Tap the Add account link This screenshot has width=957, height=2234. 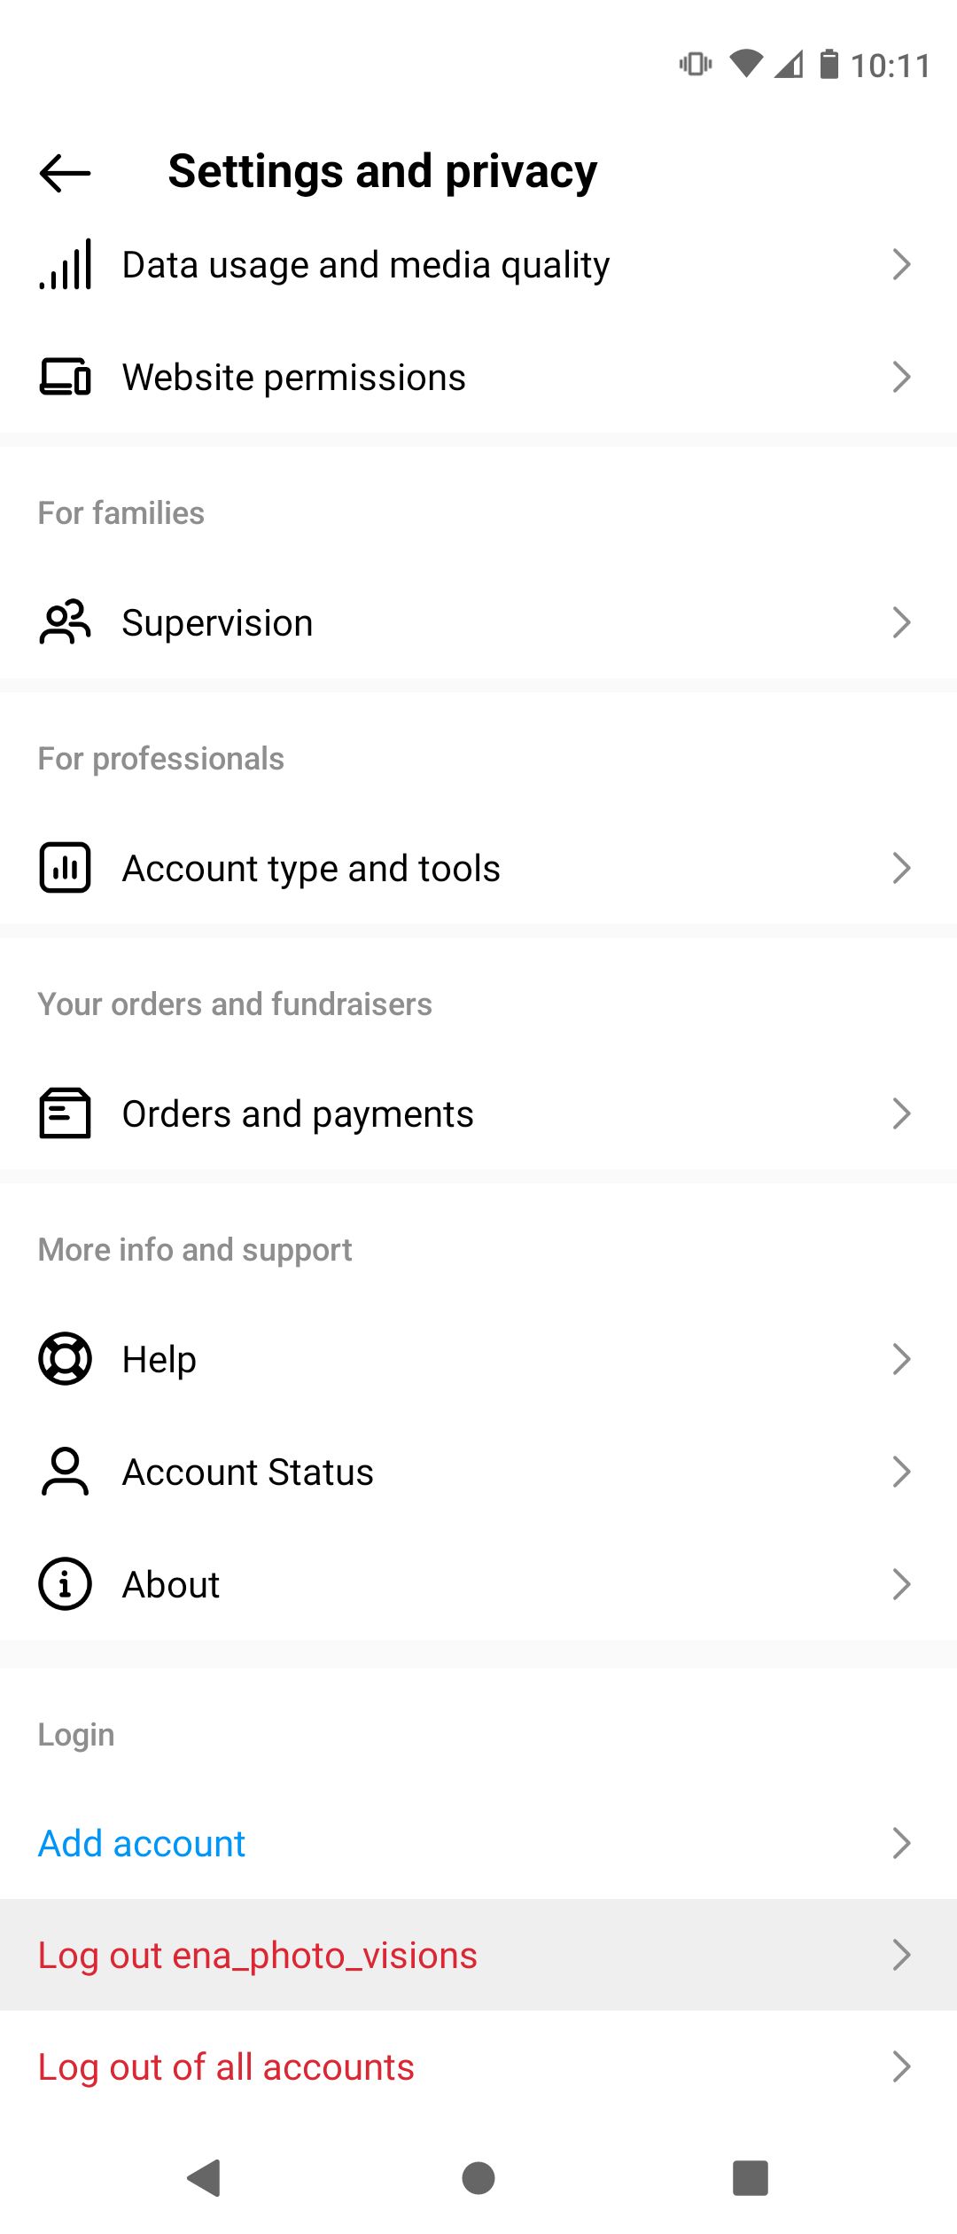[142, 1843]
